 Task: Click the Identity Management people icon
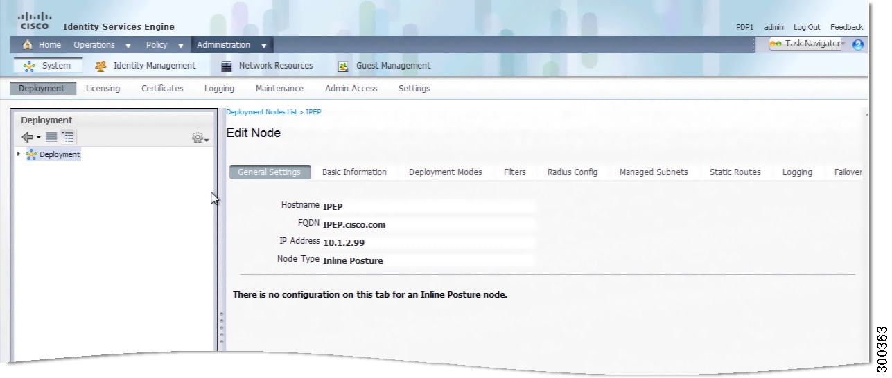(101, 66)
